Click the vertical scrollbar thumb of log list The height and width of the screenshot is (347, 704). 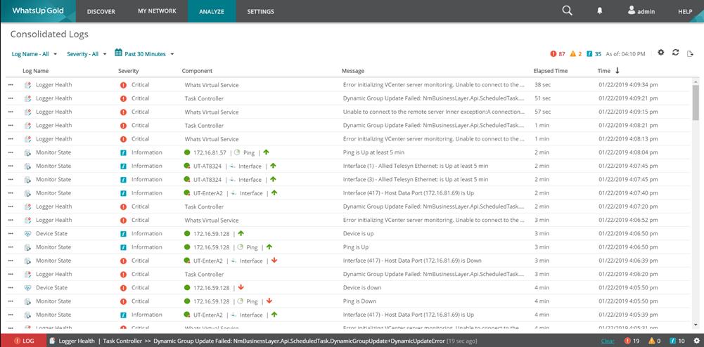tap(696, 103)
